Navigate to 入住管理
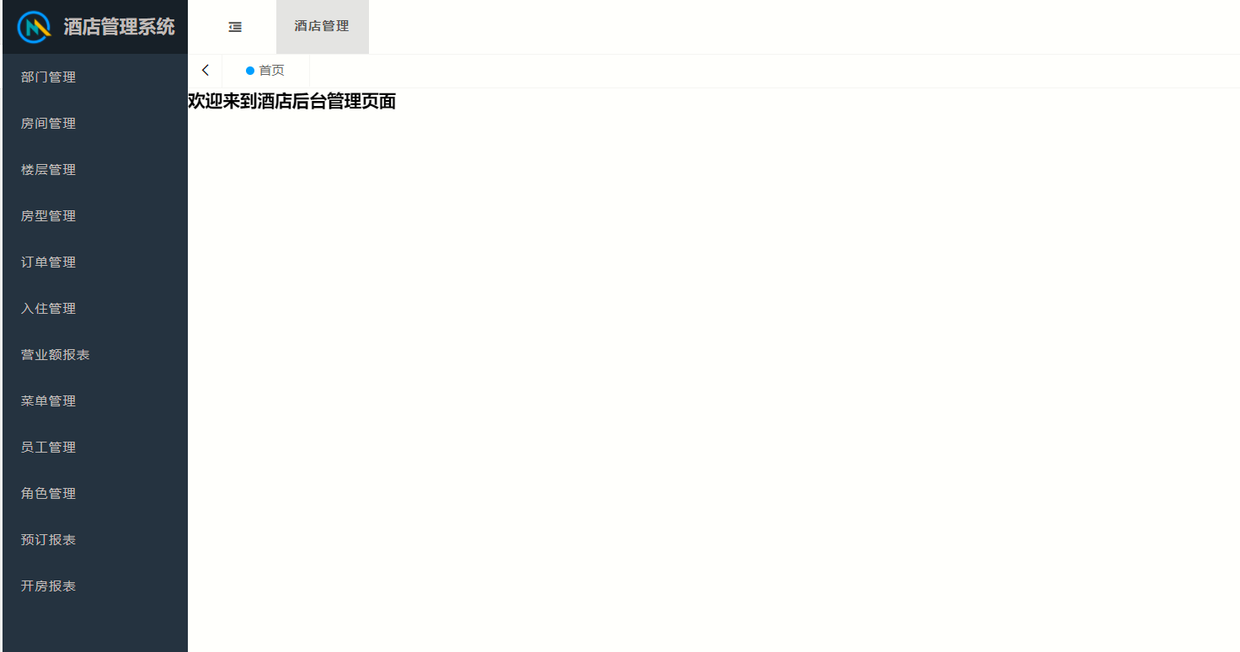 (95, 309)
